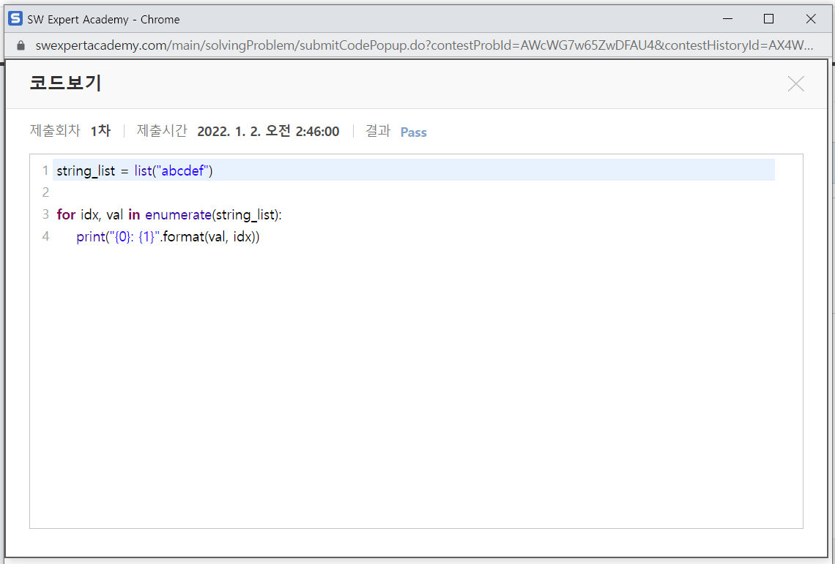This screenshot has width=835, height=564.
Task: Minimize the Chrome window
Action: (727, 18)
